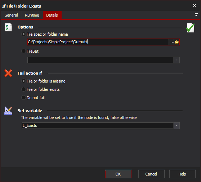
Task: Select File spec or folder name option
Action: pyautogui.click(x=45, y=34)
